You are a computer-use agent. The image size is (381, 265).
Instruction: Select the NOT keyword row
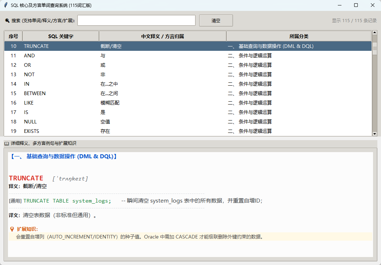[188, 75]
